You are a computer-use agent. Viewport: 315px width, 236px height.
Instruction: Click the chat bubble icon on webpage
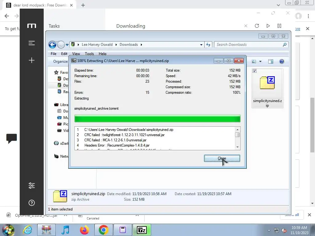pos(12,139)
